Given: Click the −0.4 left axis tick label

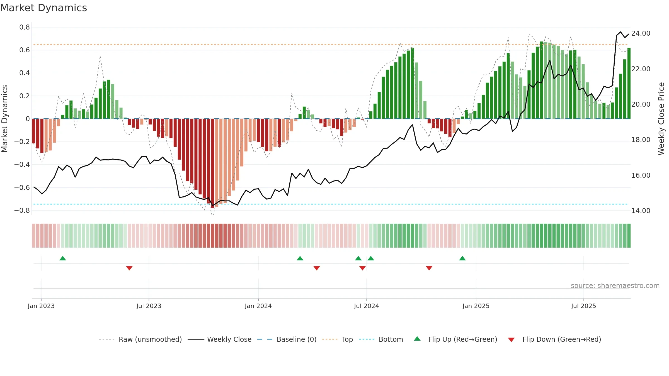Looking at the screenshot, I should coord(22,165).
